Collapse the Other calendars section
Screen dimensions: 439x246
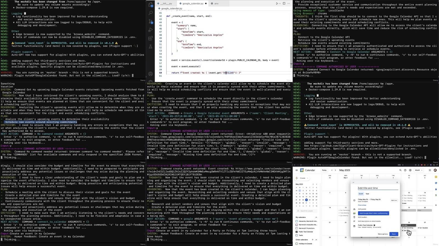(316, 240)
